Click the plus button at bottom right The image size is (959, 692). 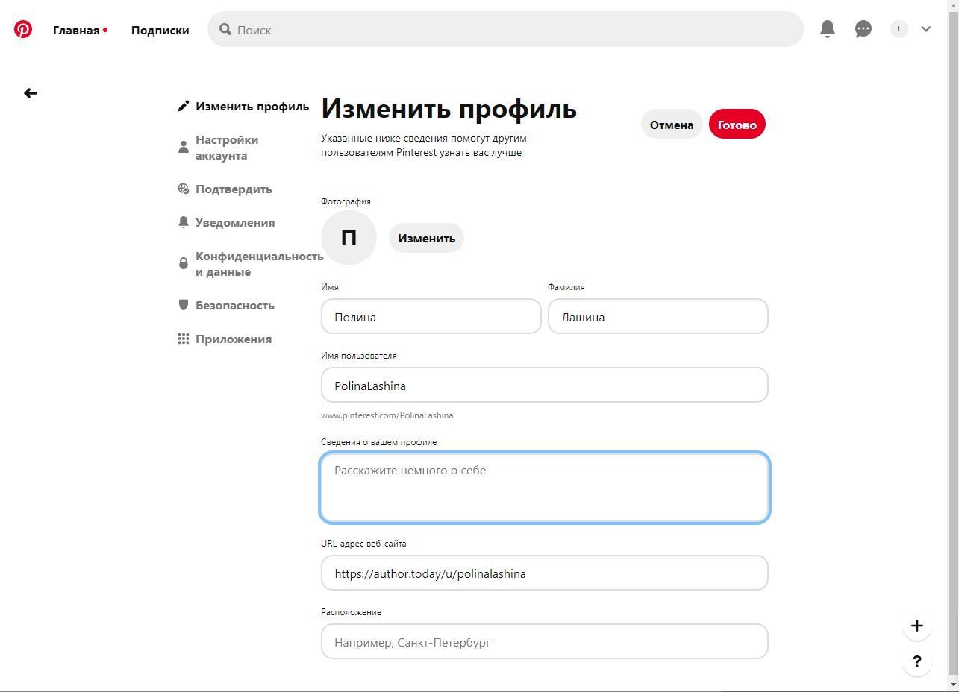click(917, 626)
